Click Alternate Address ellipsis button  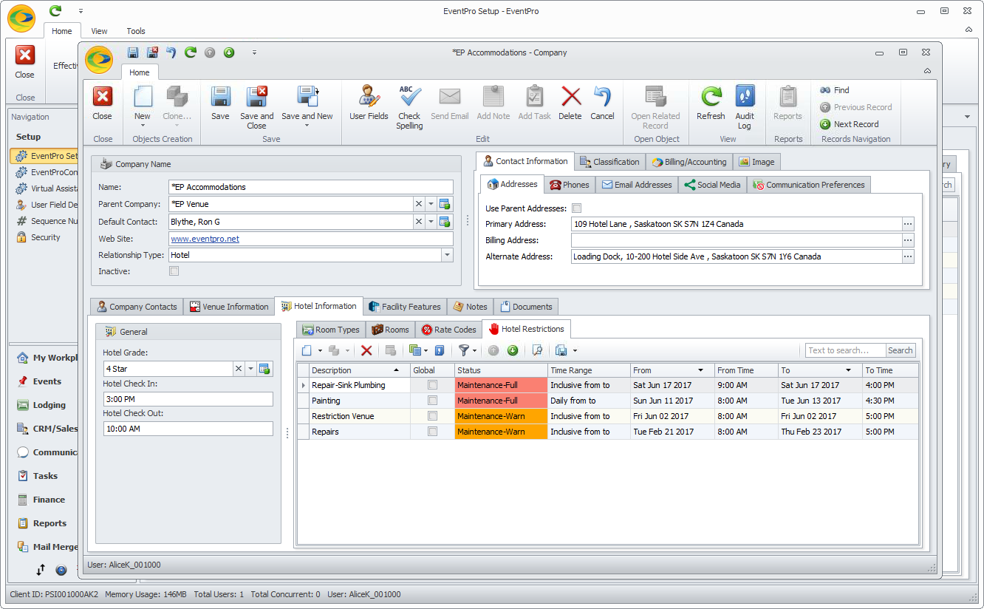pyautogui.click(x=908, y=256)
